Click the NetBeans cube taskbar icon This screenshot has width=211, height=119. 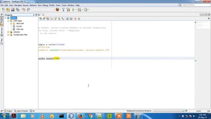[x=71, y=116]
